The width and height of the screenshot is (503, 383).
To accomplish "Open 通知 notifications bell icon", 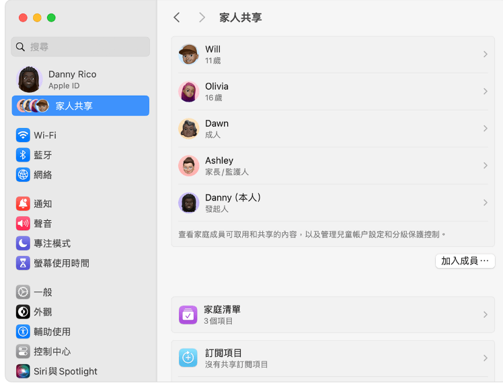I will 24,204.
